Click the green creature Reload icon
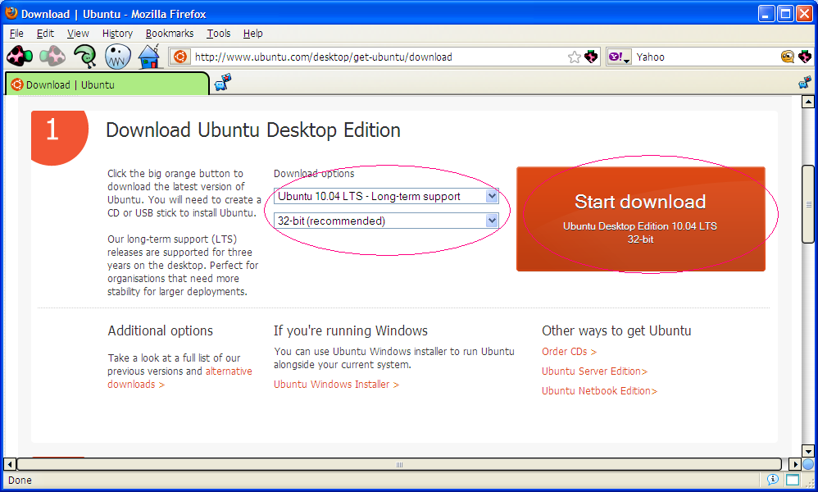818x492 pixels. (x=84, y=57)
